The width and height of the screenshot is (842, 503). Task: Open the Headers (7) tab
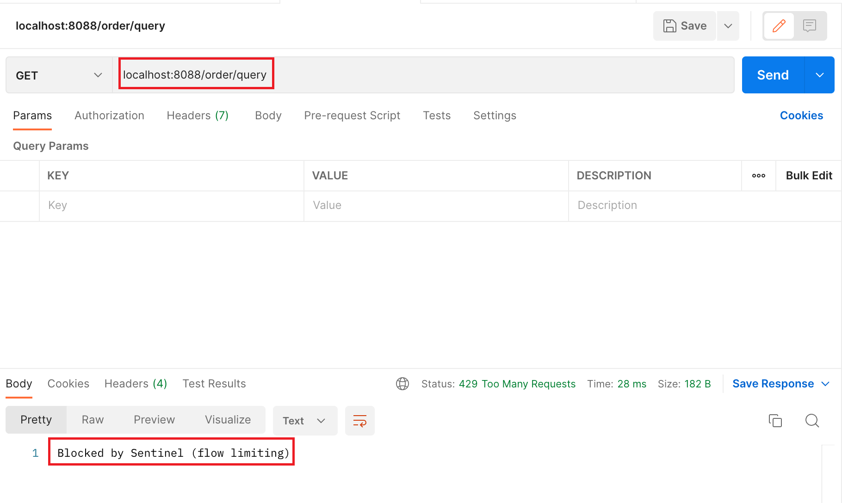click(198, 116)
